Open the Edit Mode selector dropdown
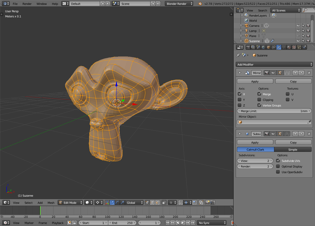The height and width of the screenshot is (226, 315). tap(70, 202)
